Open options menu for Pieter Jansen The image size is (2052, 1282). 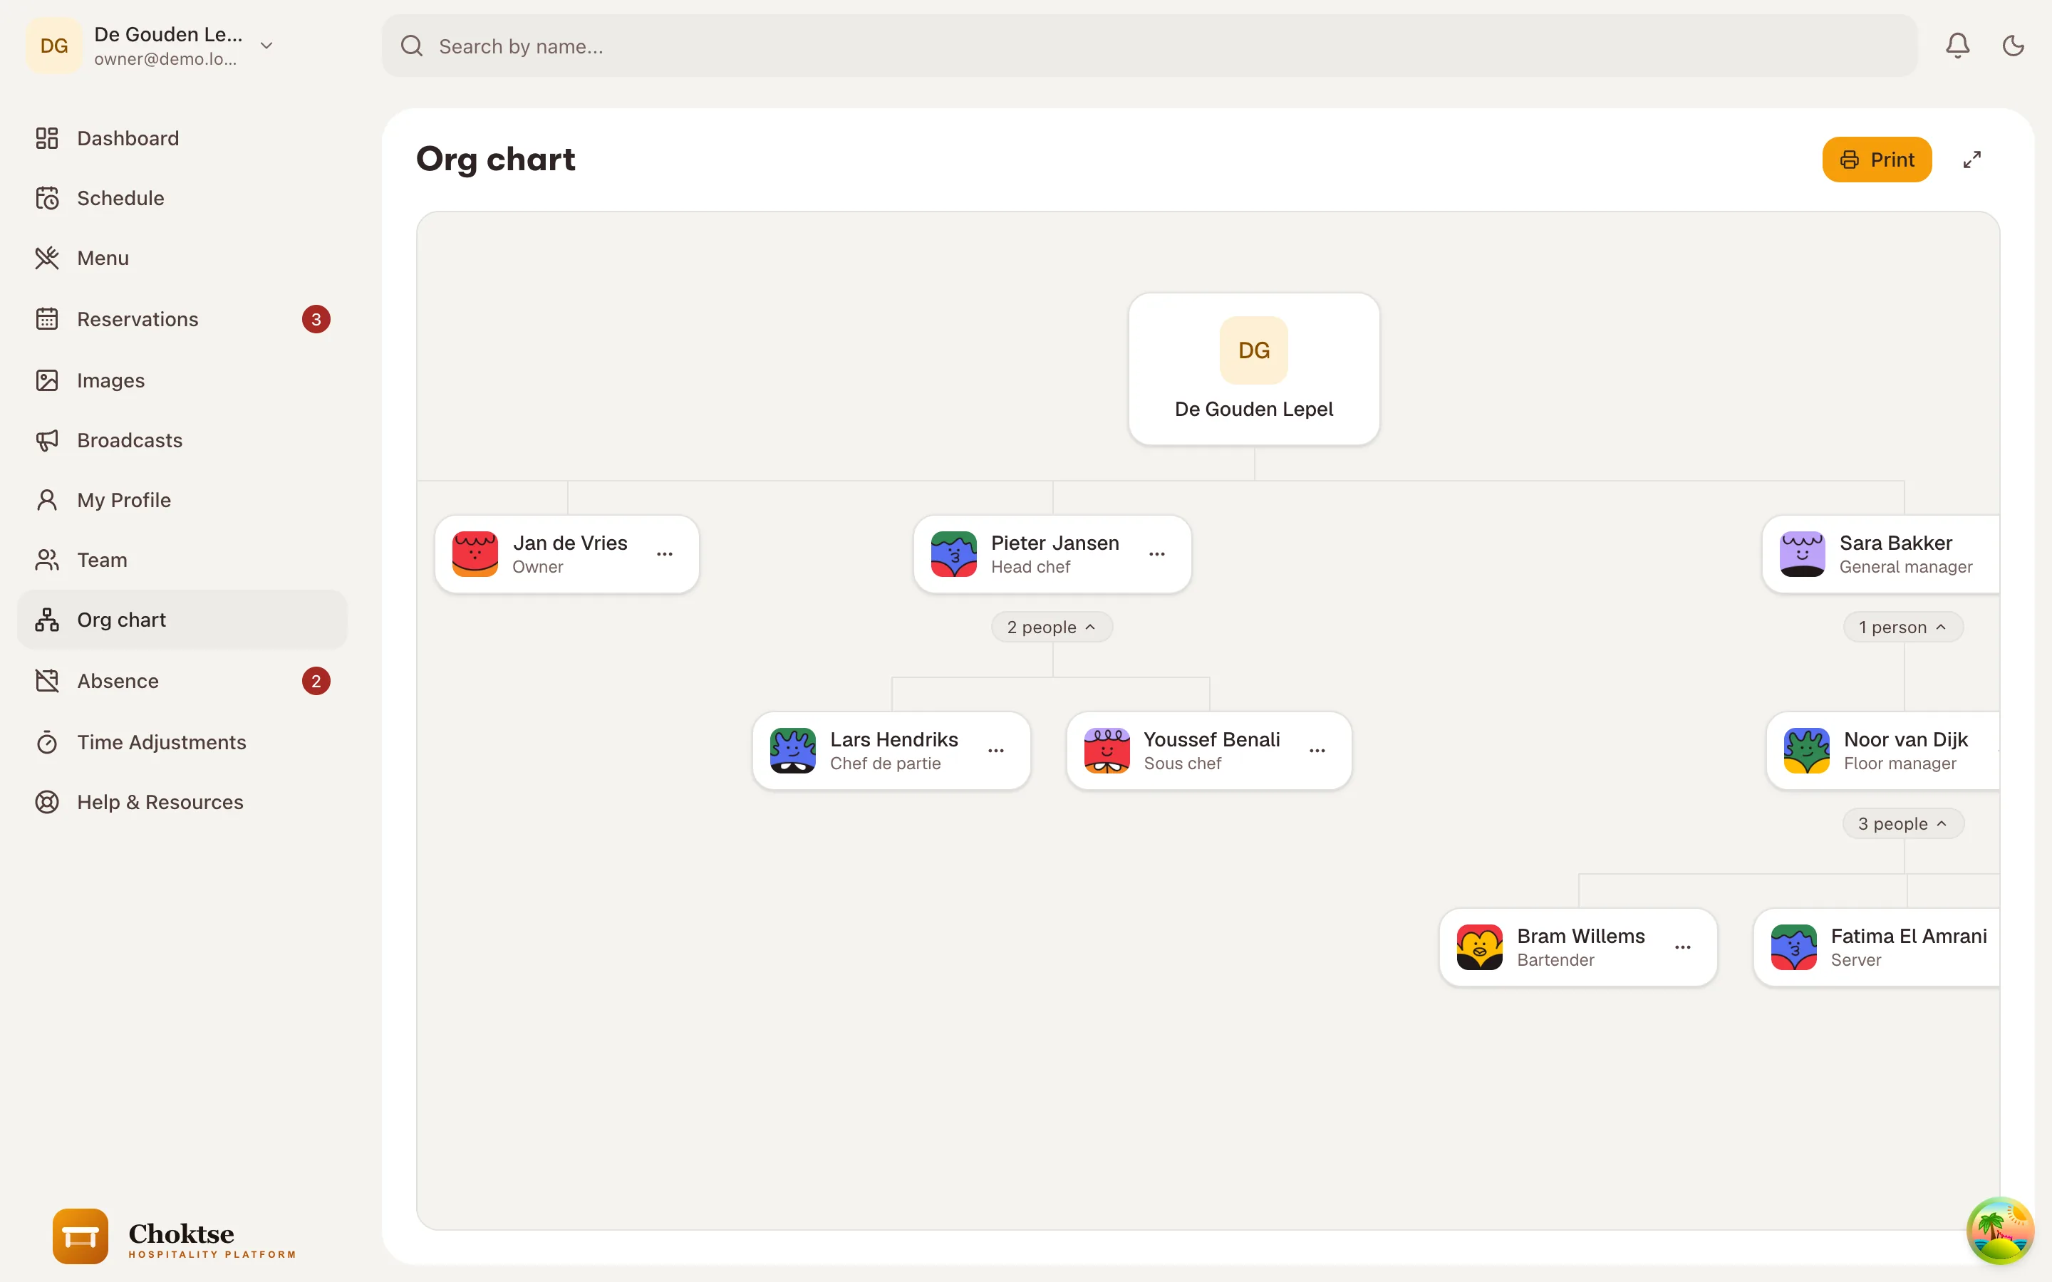pos(1156,553)
